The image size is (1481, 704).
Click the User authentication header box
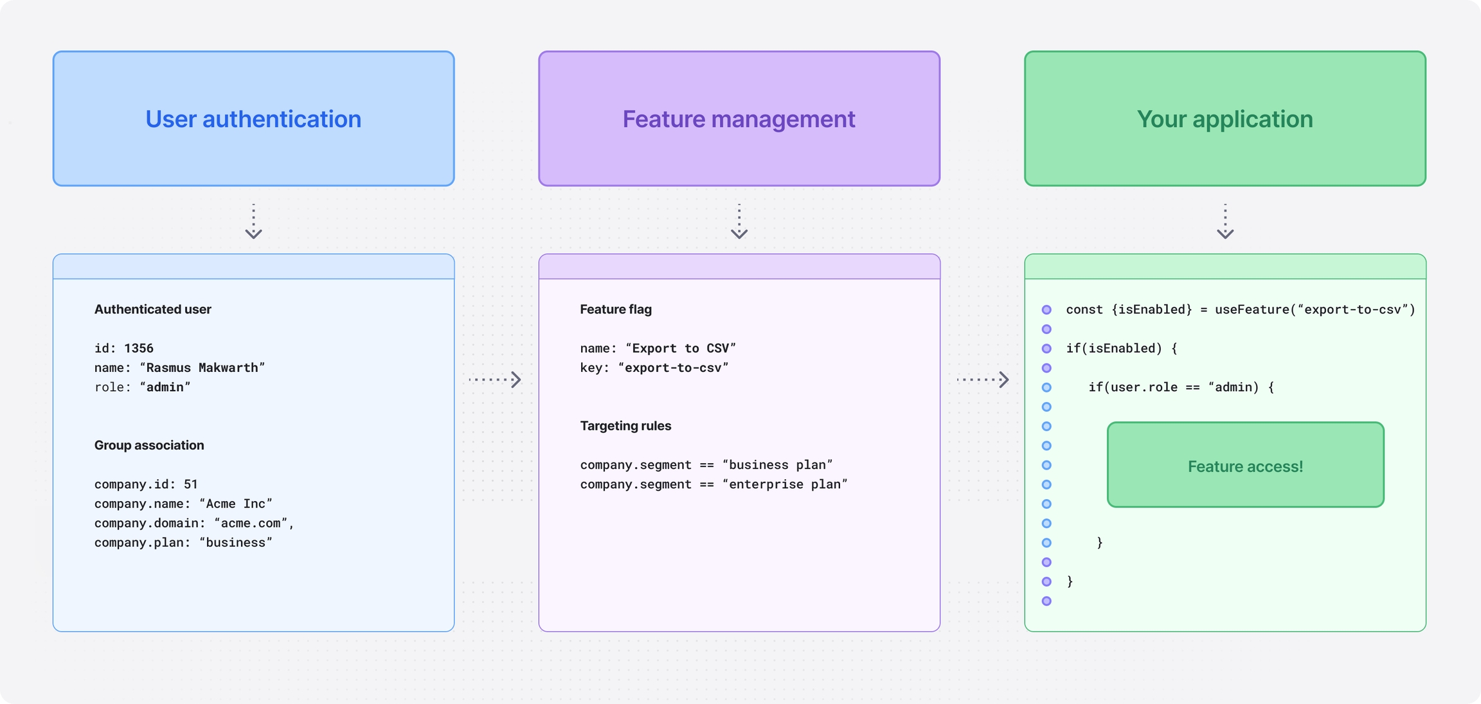(253, 119)
